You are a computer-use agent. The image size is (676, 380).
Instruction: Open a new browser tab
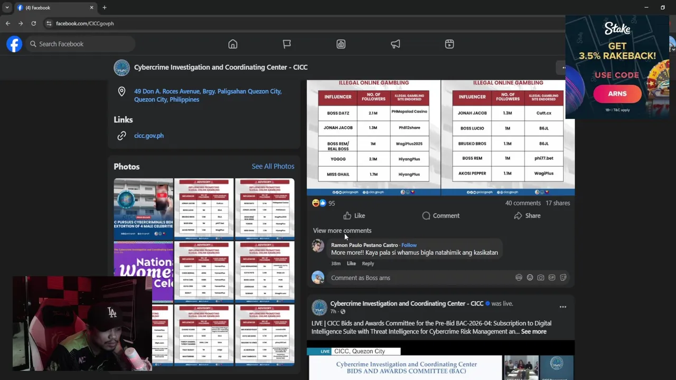[x=105, y=7]
